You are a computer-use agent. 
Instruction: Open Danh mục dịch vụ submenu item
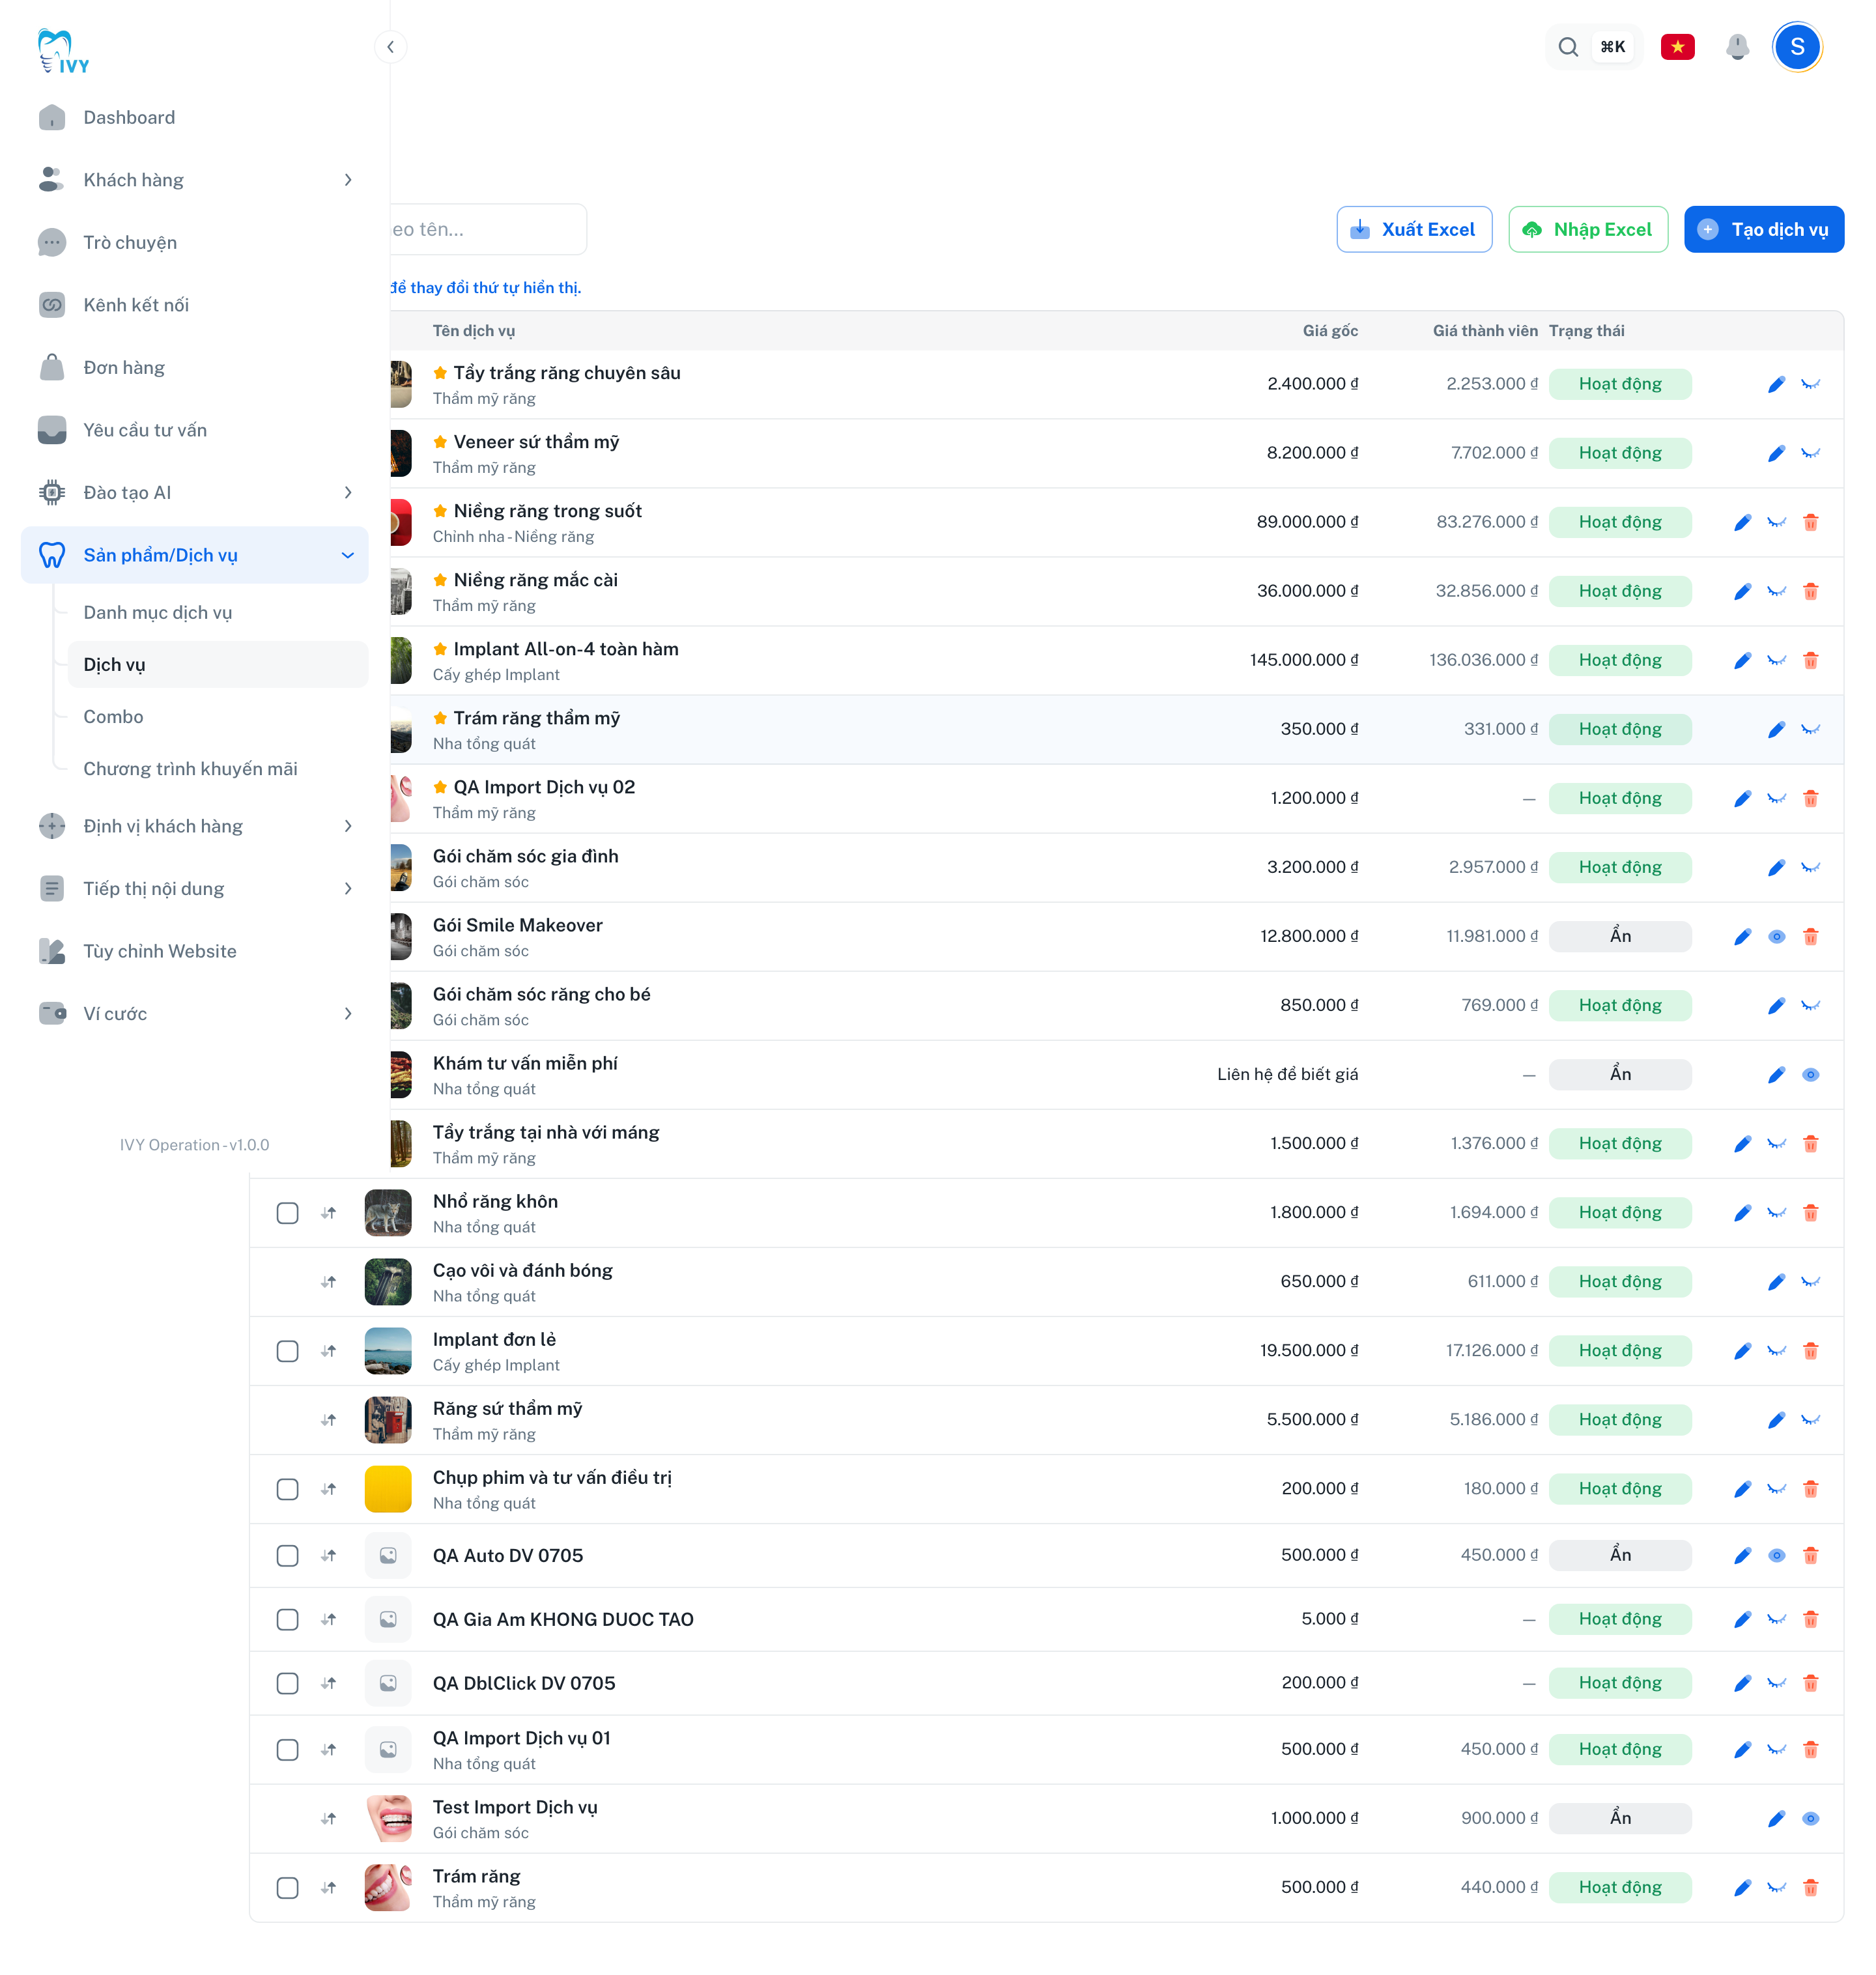217,612
